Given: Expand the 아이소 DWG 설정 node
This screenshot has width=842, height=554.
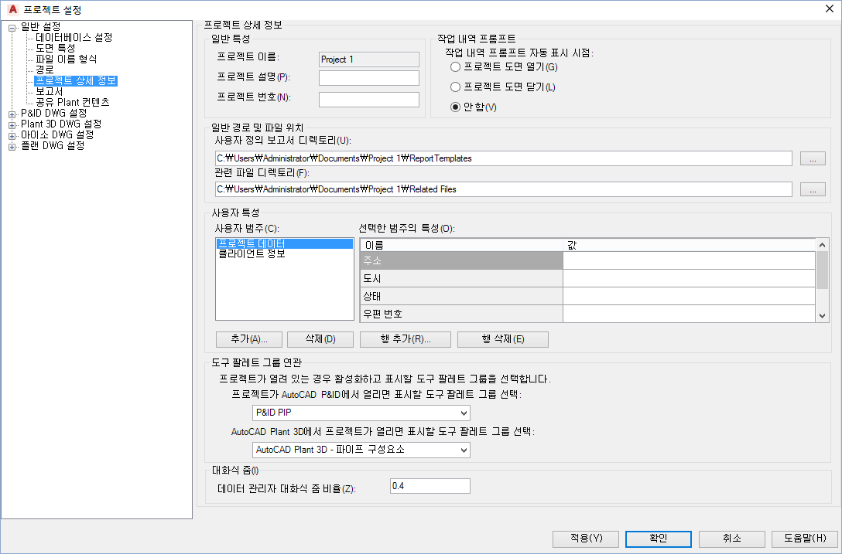Looking at the screenshot, I should 12,136.
